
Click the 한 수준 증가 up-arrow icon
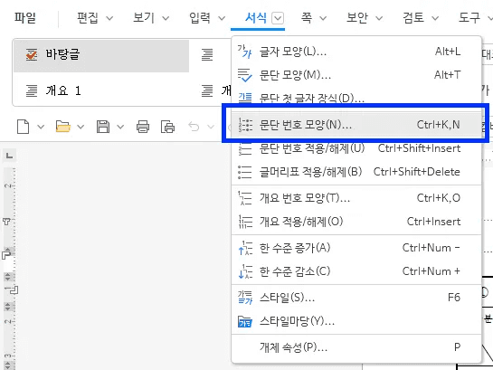[245, 248]
